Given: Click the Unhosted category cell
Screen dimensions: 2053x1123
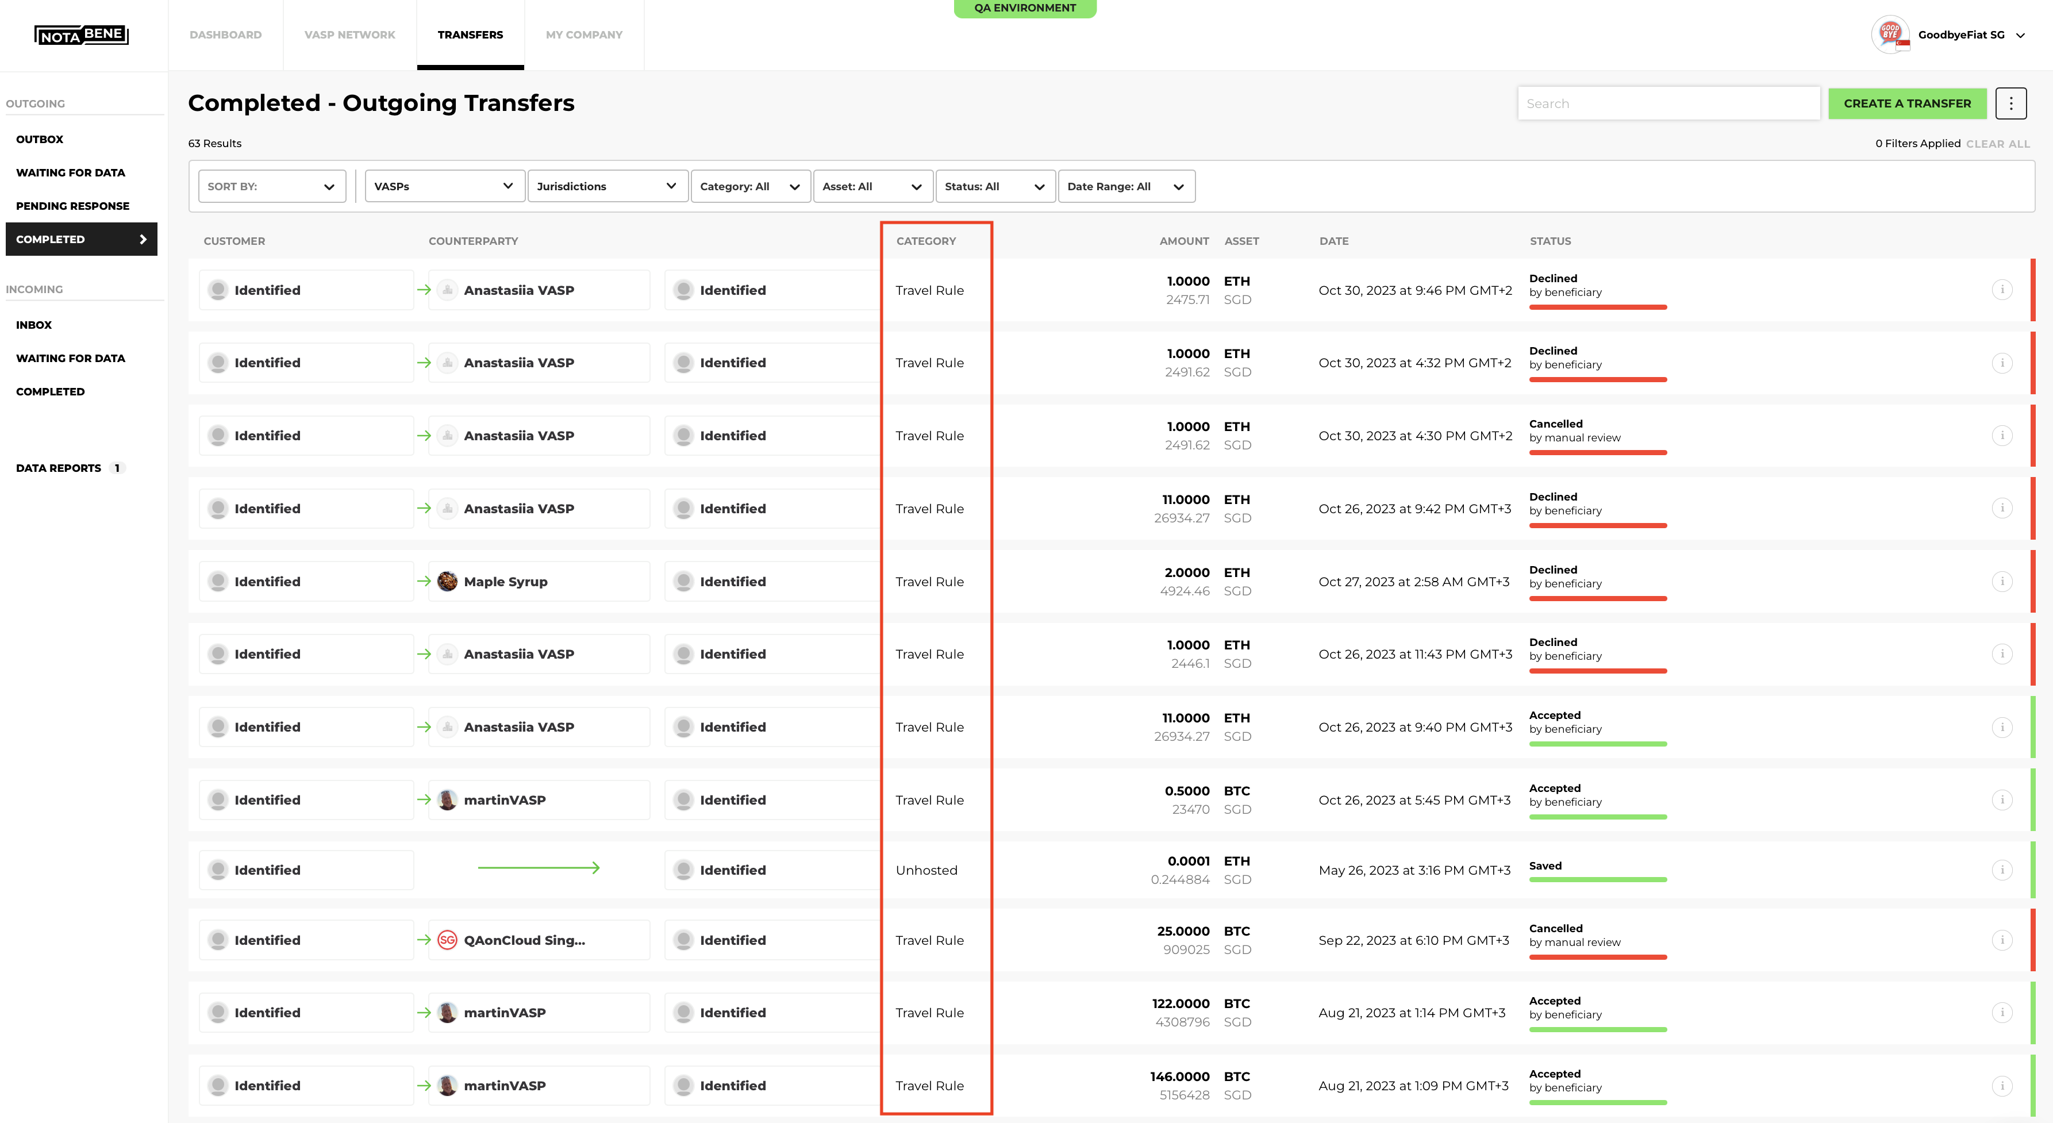Looking at the screenshot, I should pyautogui.click(x=926, y=870).
